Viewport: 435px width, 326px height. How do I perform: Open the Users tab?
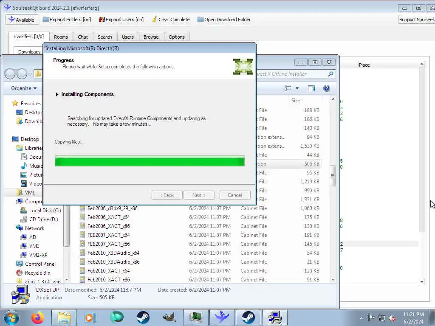pyautogui.click(x=127, y=37)
